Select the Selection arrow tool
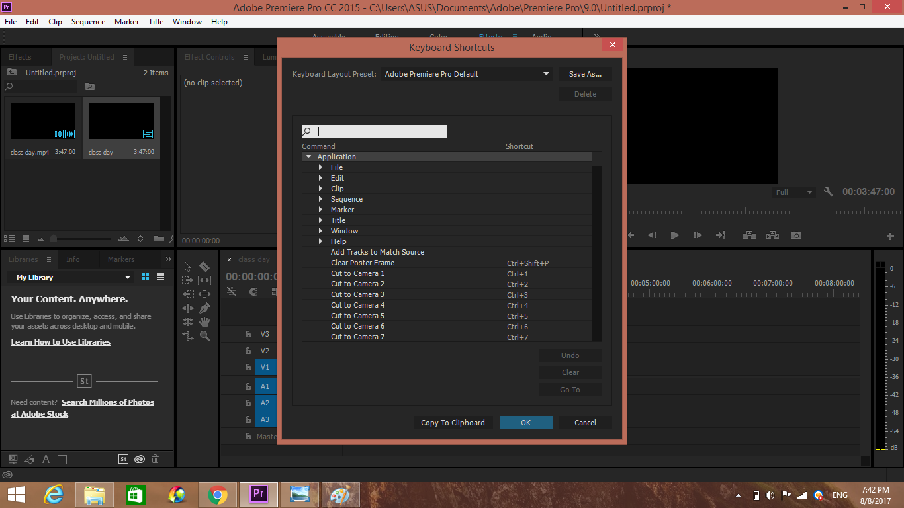The height and width of the screenshot is (508, 904). [188, 267]
